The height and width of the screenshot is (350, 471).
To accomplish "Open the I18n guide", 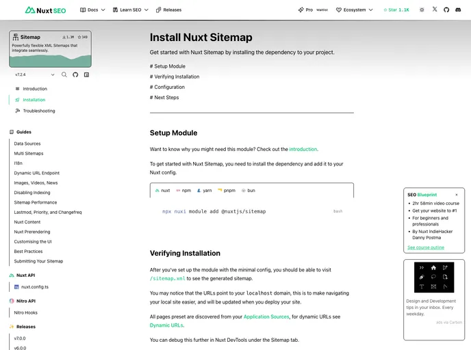I will [x=18, y=163].
